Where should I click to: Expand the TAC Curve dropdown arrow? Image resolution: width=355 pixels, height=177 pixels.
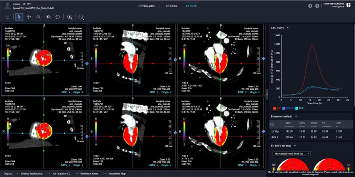[x=288, y=28]
